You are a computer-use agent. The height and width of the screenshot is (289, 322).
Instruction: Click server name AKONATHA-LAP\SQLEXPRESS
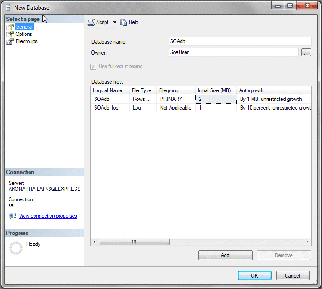coord(45,189)
